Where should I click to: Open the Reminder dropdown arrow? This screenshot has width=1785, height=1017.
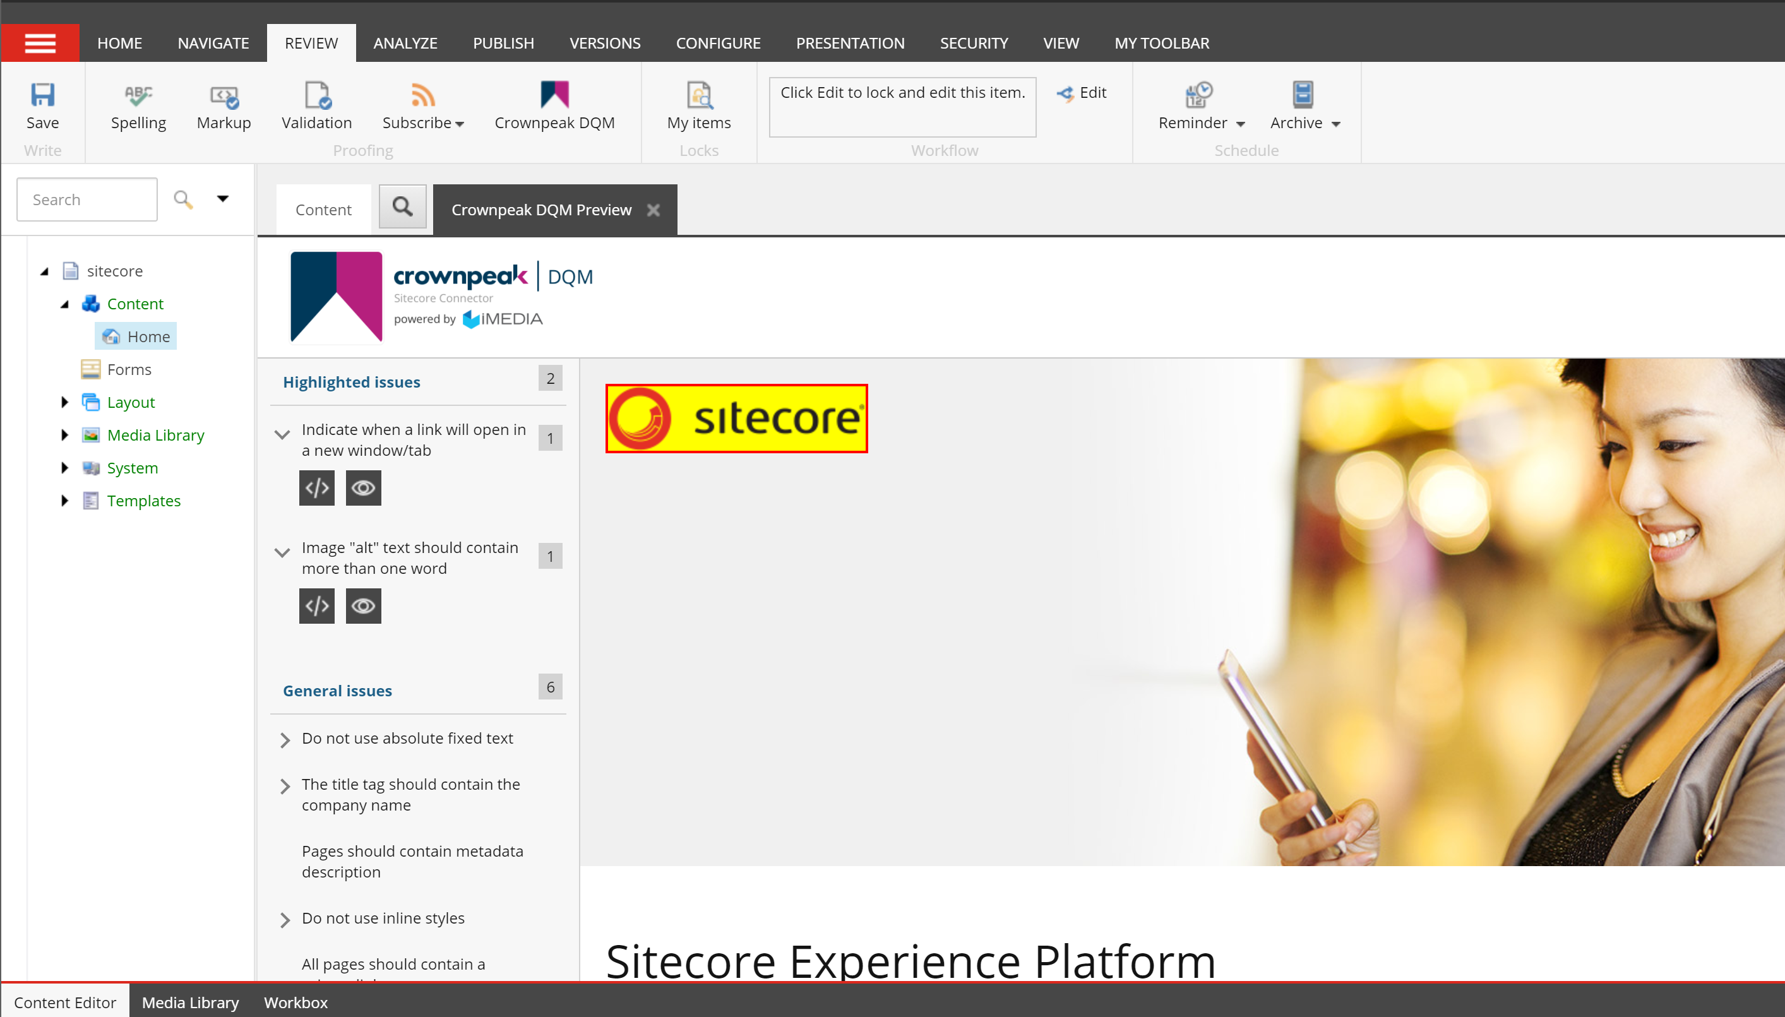(1241, 124)
